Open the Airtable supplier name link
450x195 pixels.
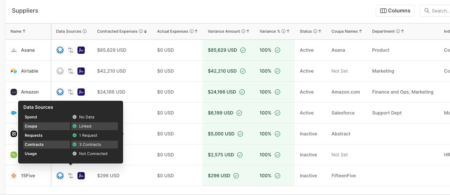point(30,71)
